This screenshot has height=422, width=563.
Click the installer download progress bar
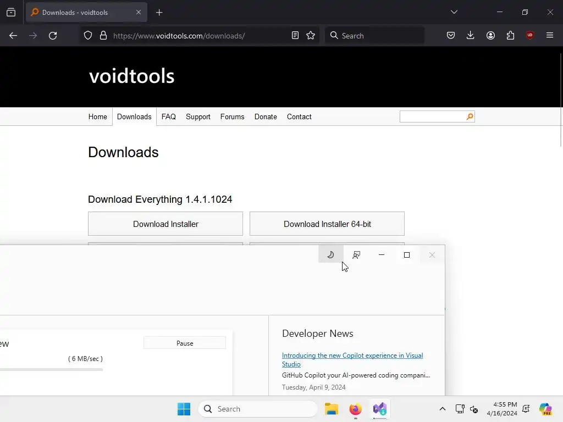tap(51, 369)
